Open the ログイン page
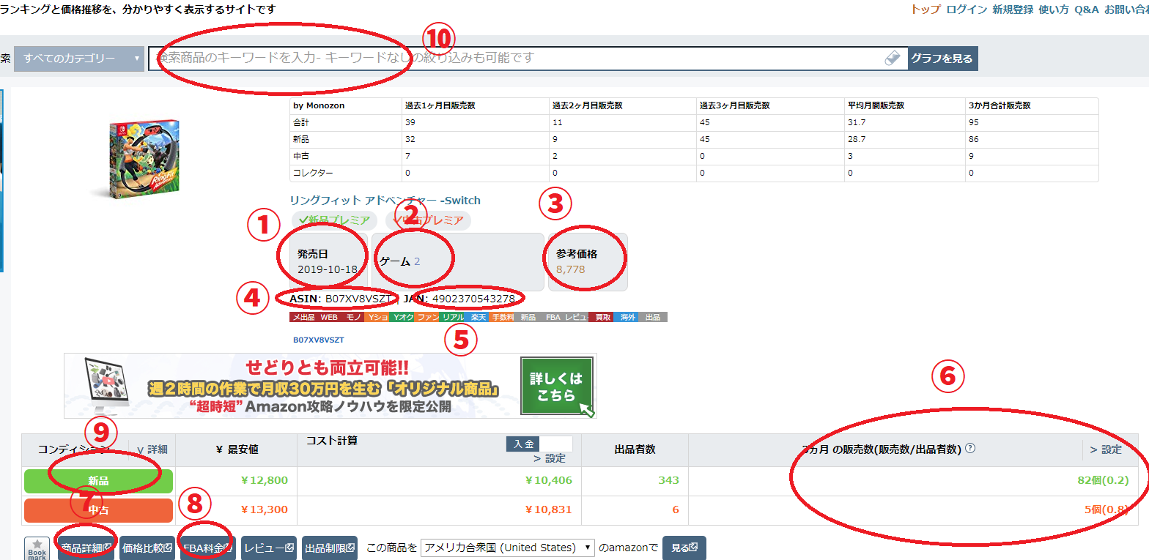Screen dimensions: 1149x560 (966, 10)
